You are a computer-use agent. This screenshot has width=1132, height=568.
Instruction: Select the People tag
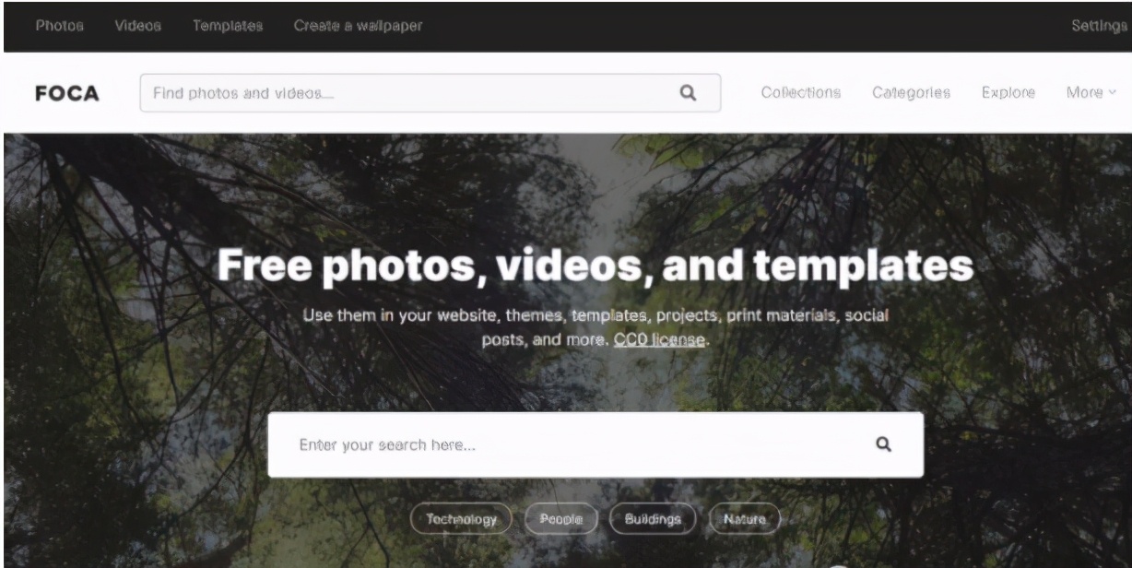pyautogui.click(x=560, y=519)
